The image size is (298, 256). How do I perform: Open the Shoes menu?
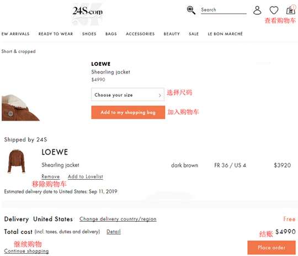pos(89,34)
